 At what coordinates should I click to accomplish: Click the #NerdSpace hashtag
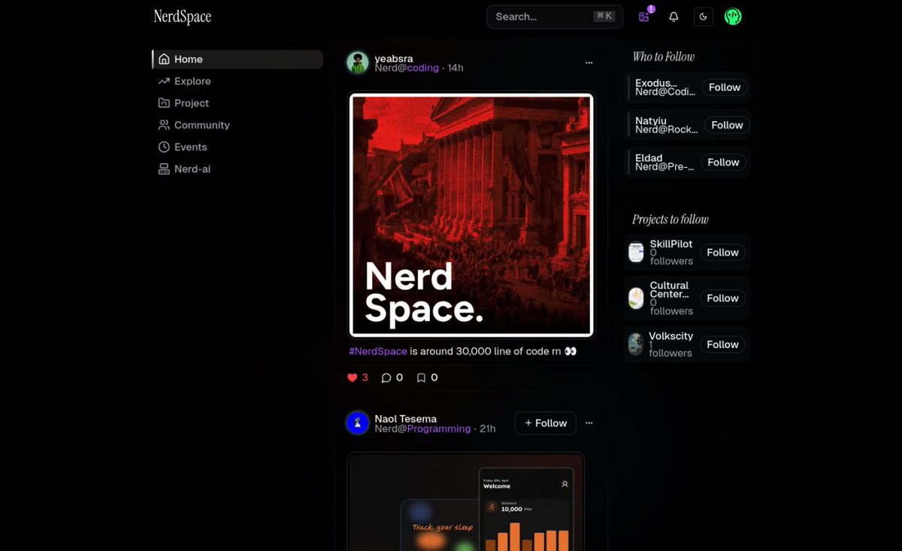coord(378,351)
